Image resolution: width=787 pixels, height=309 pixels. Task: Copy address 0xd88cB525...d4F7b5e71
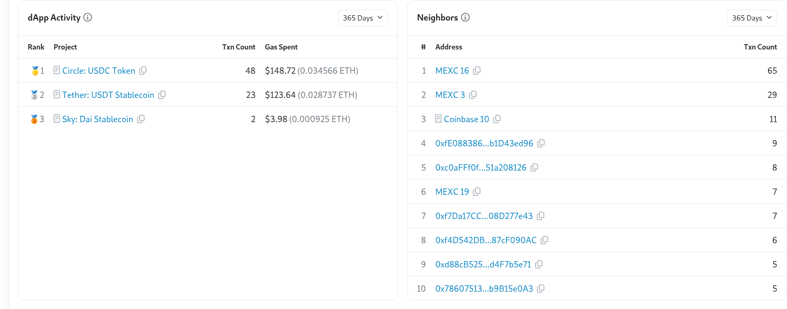pos(539,264)
